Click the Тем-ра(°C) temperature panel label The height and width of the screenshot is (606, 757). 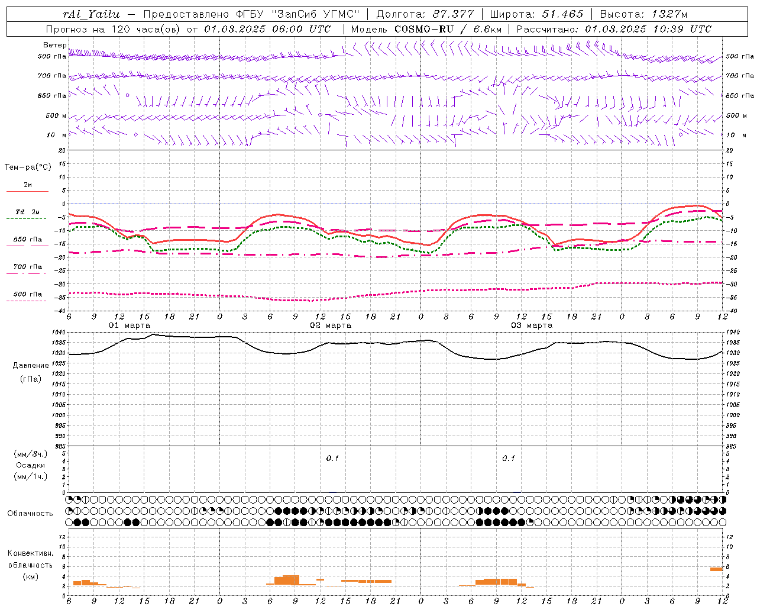coord(28,167)
